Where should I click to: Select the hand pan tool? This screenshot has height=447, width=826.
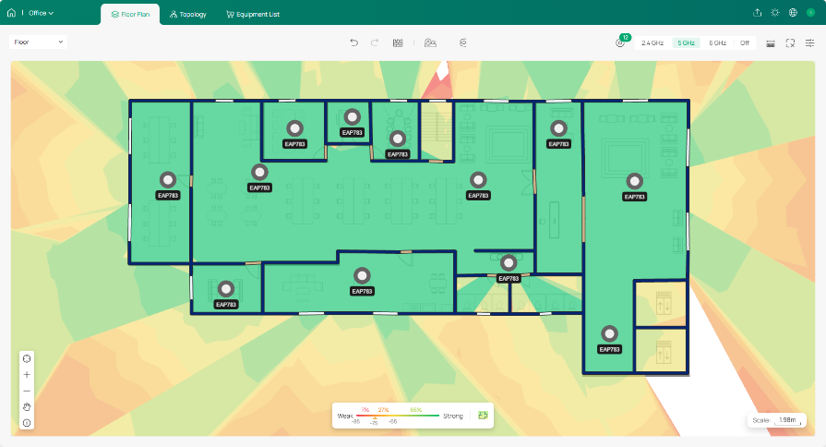[x=27, y=406]
